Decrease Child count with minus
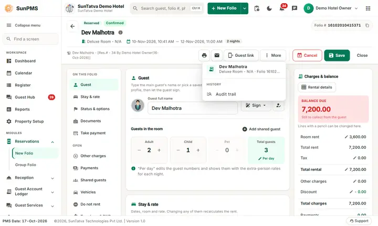 coord(178,150)
